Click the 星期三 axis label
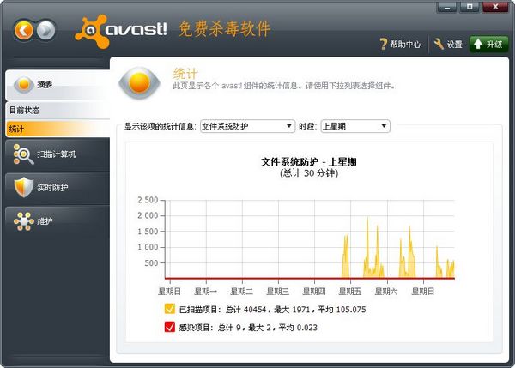 pyautogui.click(x=278, y=292)
